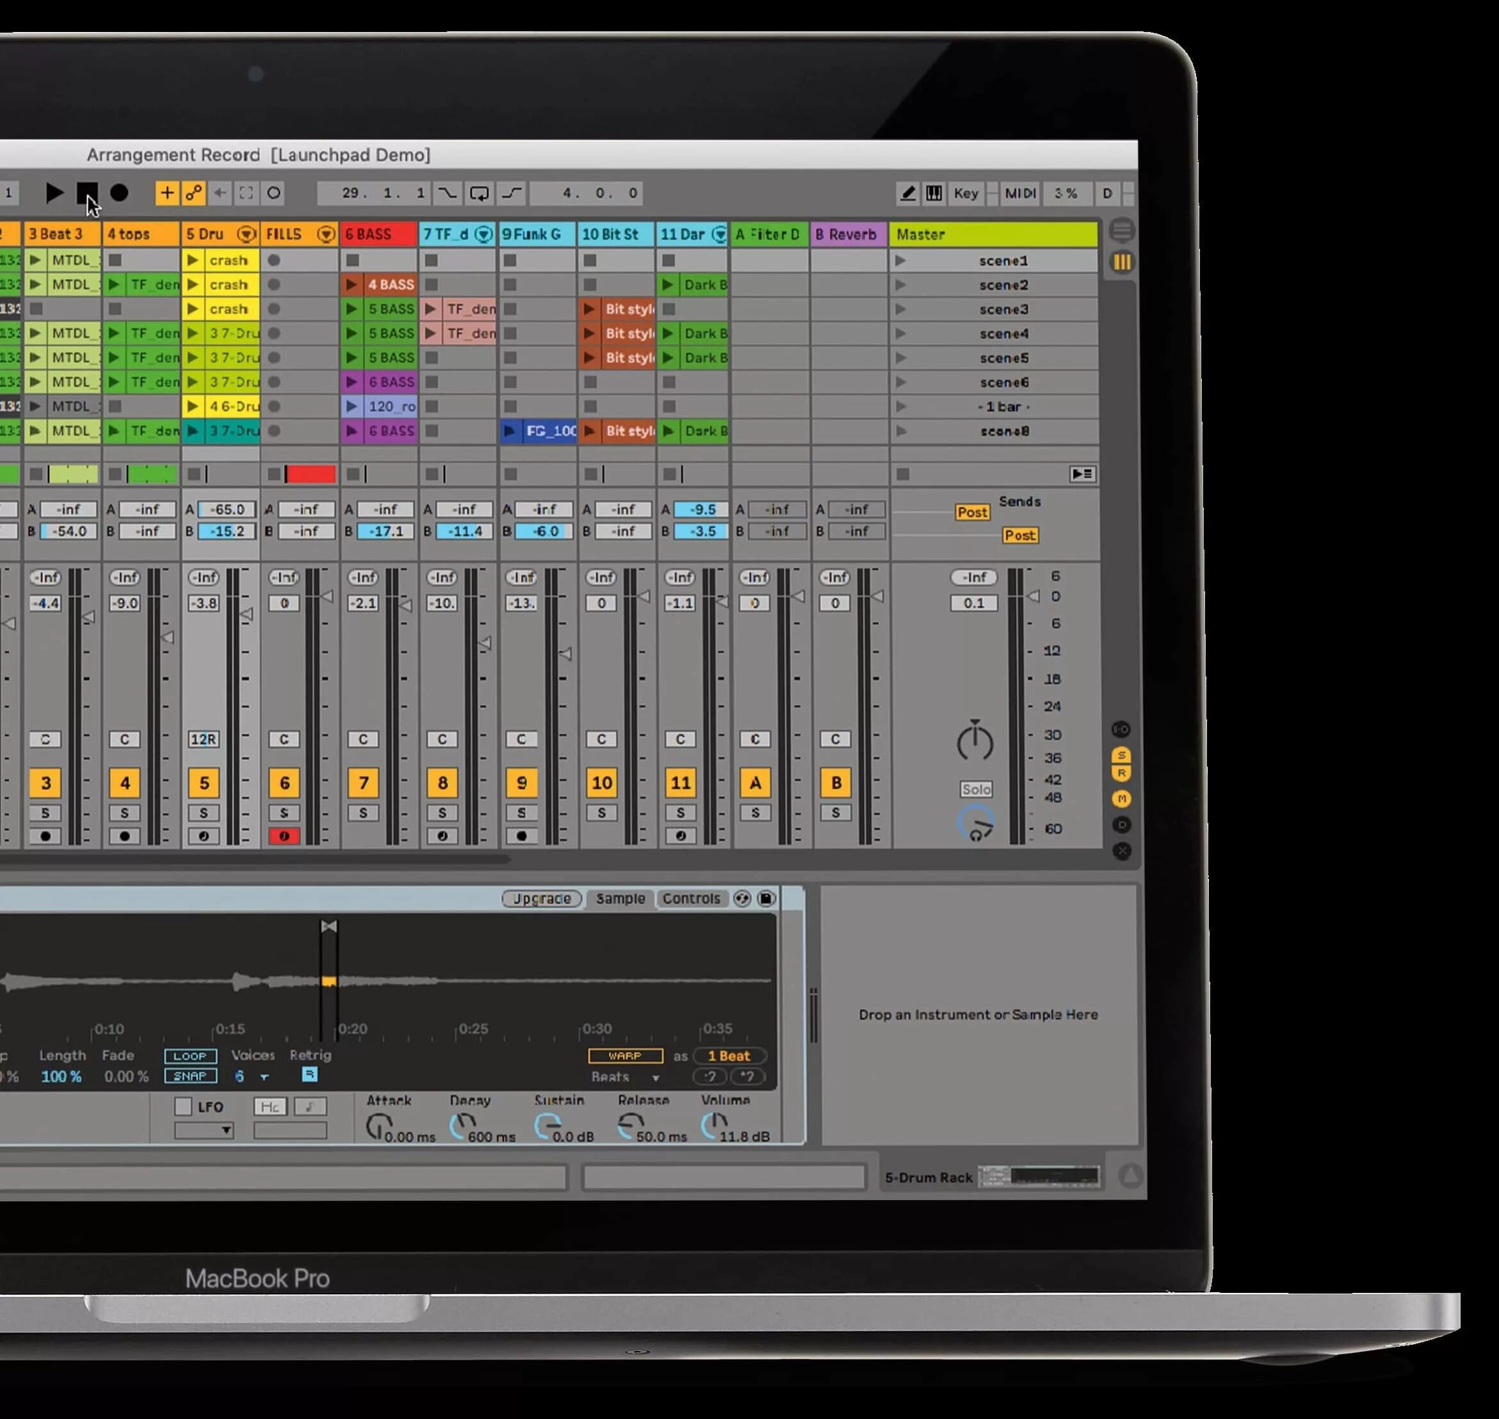Open the MIDI map mode
Viewport: 1499px width, 1419px height.
click(1019, 193)
